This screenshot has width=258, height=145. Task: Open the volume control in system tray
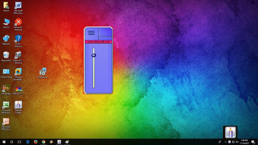point(237,142)
